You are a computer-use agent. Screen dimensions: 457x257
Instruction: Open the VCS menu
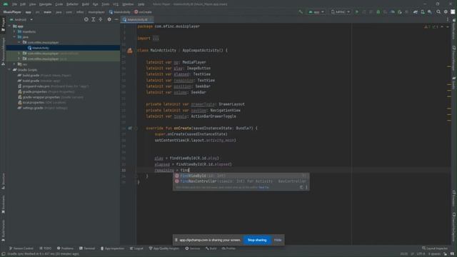(116, 4)
